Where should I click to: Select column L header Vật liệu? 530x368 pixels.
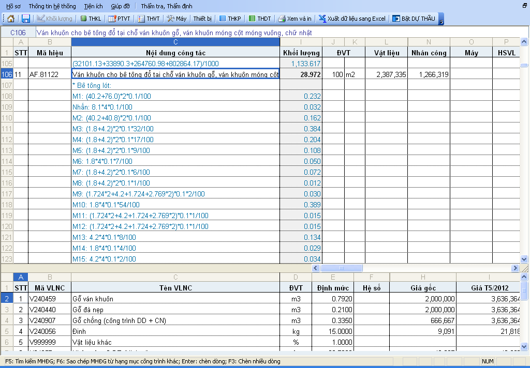click(x=386, y=53)
